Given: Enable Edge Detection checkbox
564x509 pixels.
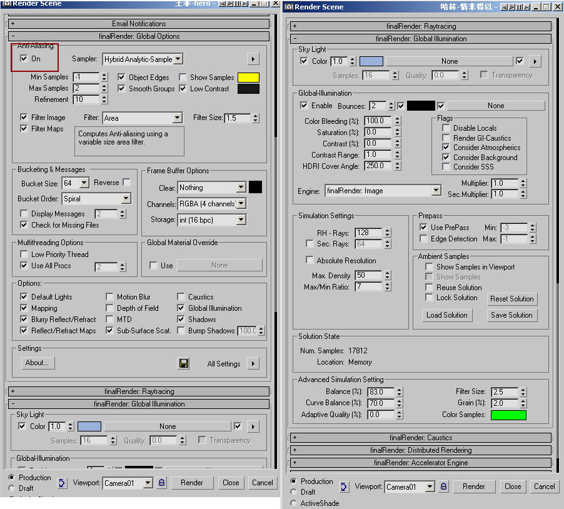Looking at the screenshot, I should [423, 238].
